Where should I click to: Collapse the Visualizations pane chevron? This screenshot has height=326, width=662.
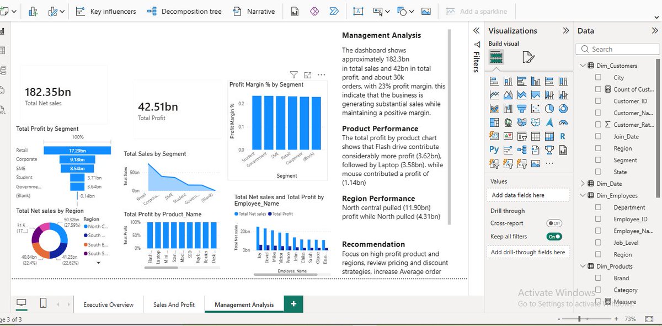(565, 31)
